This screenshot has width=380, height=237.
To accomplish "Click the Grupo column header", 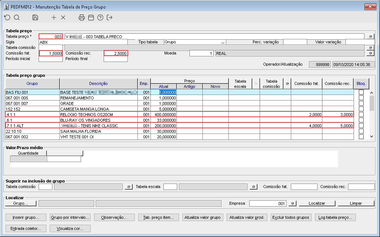I will pos(32,83).
